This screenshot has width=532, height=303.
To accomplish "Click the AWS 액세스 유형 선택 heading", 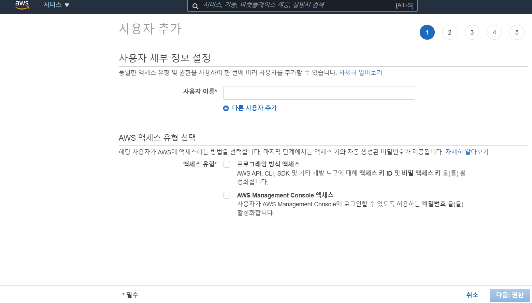I will [x=157, y=138].
